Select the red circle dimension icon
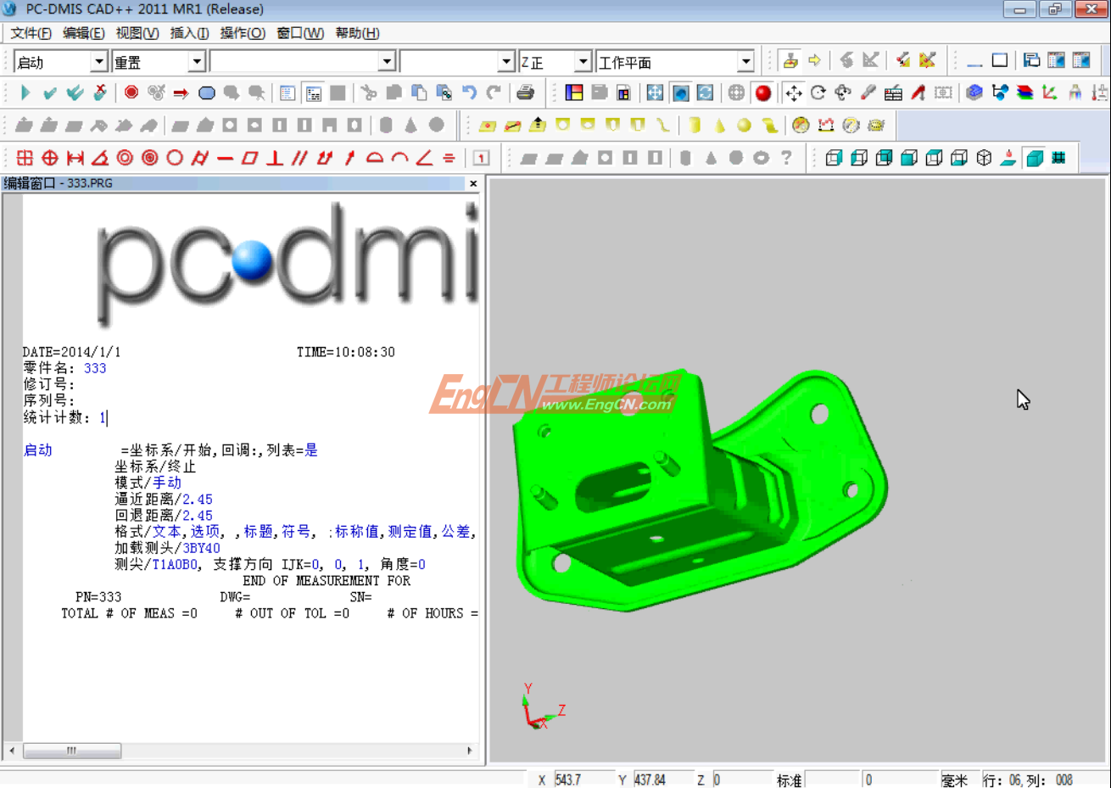The image size is (1111, 788). [175, 158]
